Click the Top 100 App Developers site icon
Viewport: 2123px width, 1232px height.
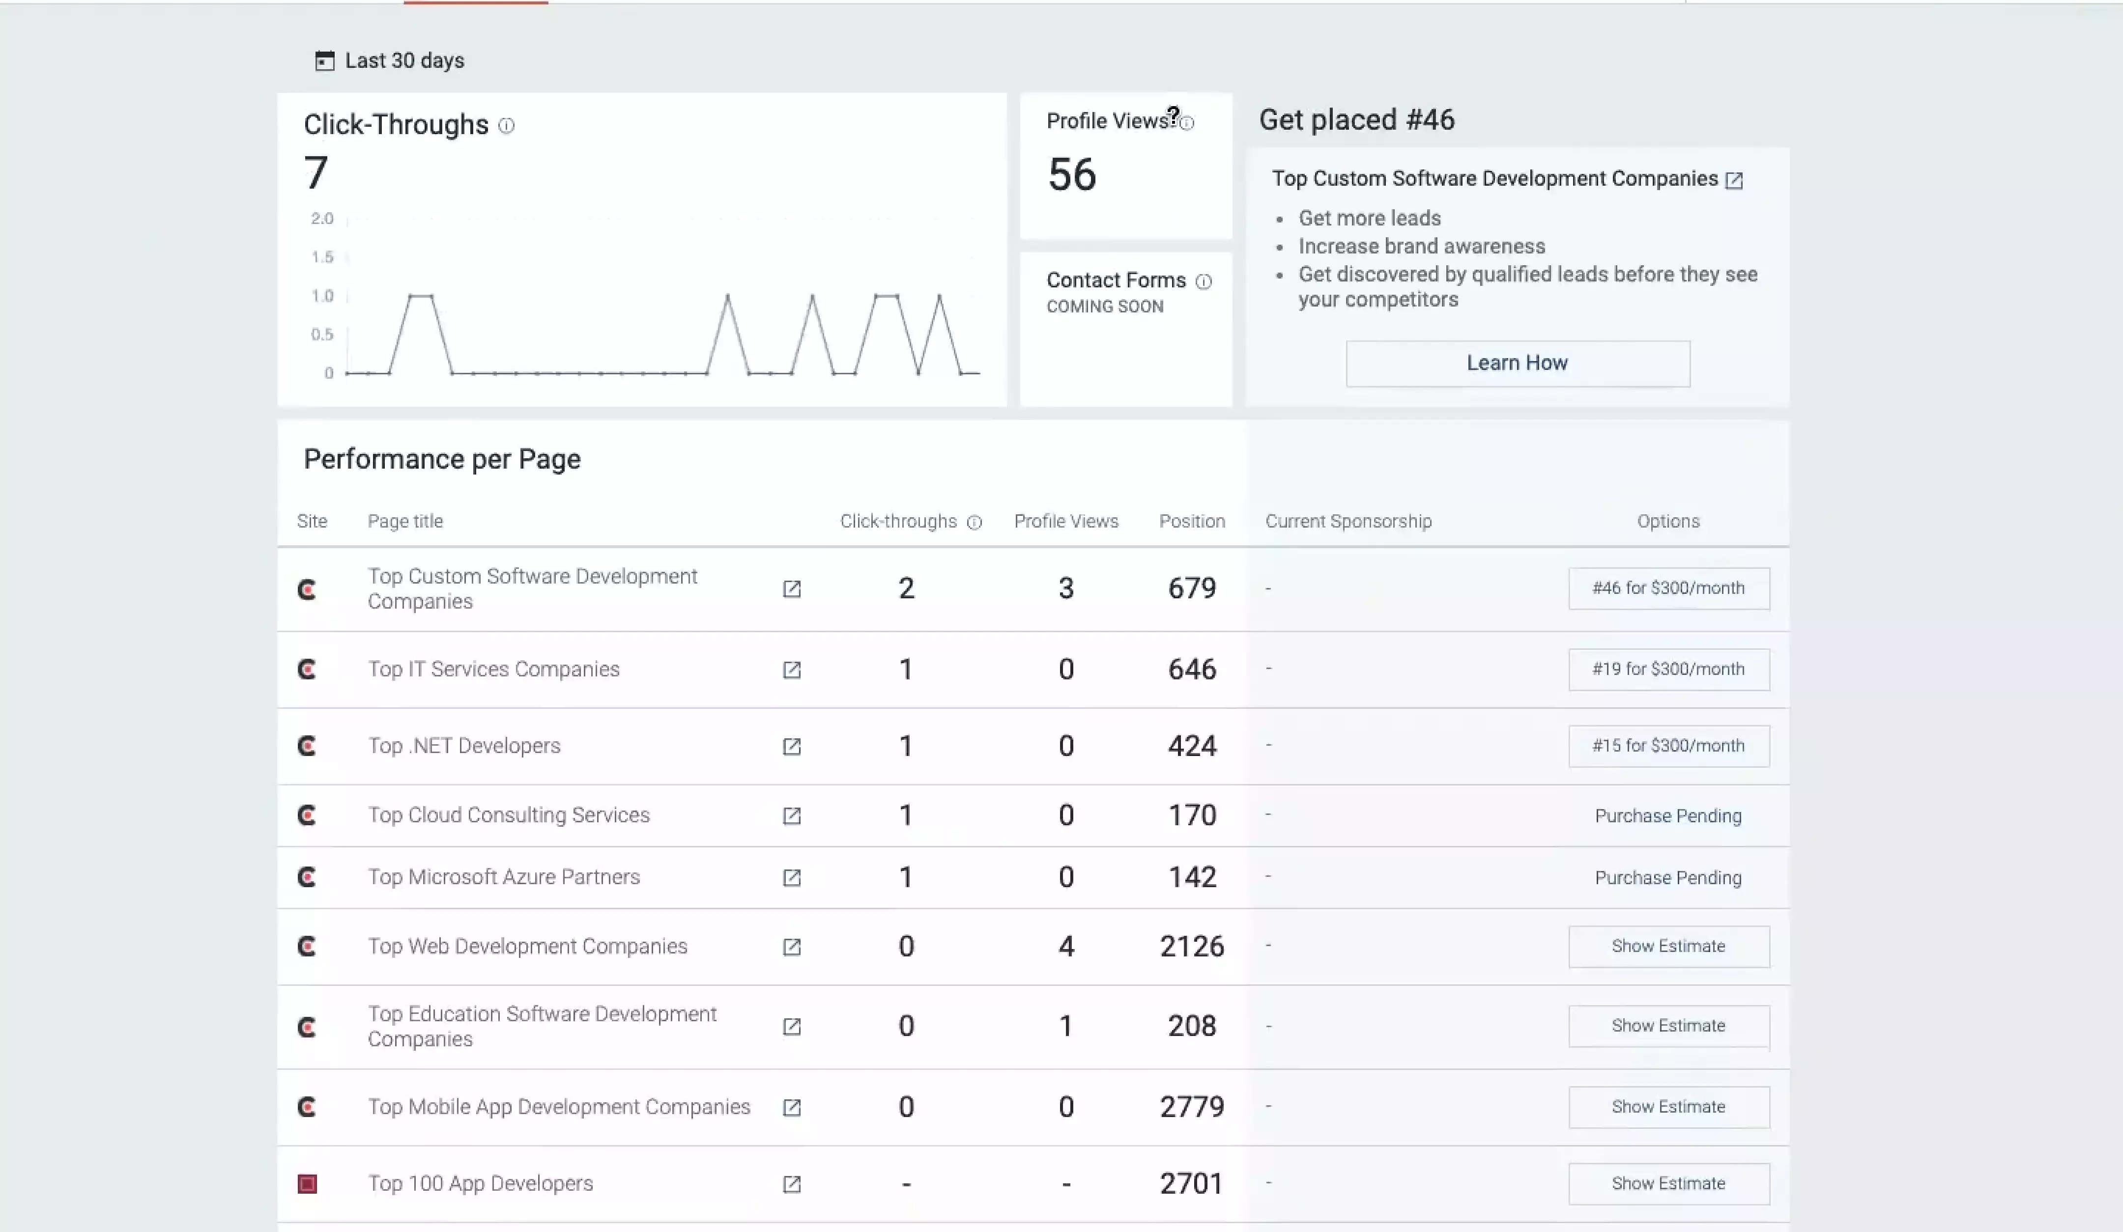(x=308, y=1184)
